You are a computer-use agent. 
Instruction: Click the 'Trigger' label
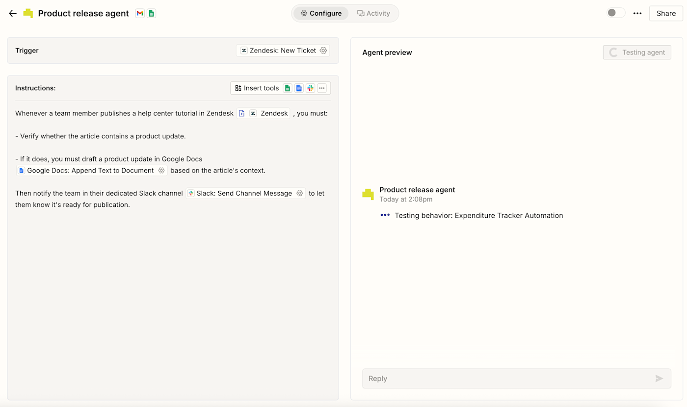[x=27, y=51]
